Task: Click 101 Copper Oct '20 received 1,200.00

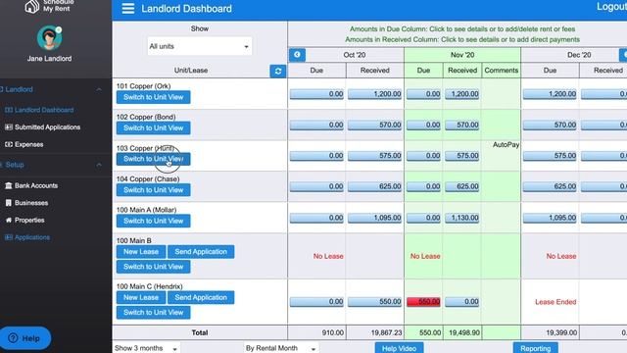Action: click(374, 94)
